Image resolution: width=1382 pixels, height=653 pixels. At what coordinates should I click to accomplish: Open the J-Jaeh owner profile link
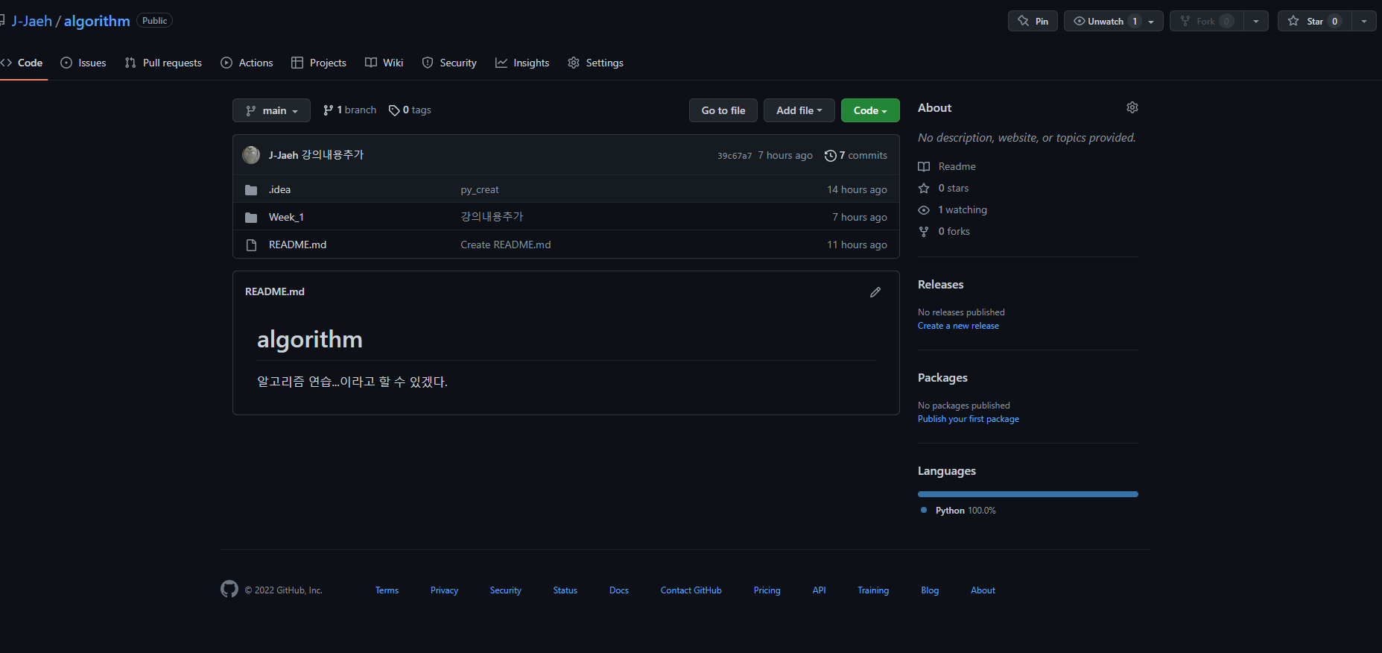[x=32, y=21]
